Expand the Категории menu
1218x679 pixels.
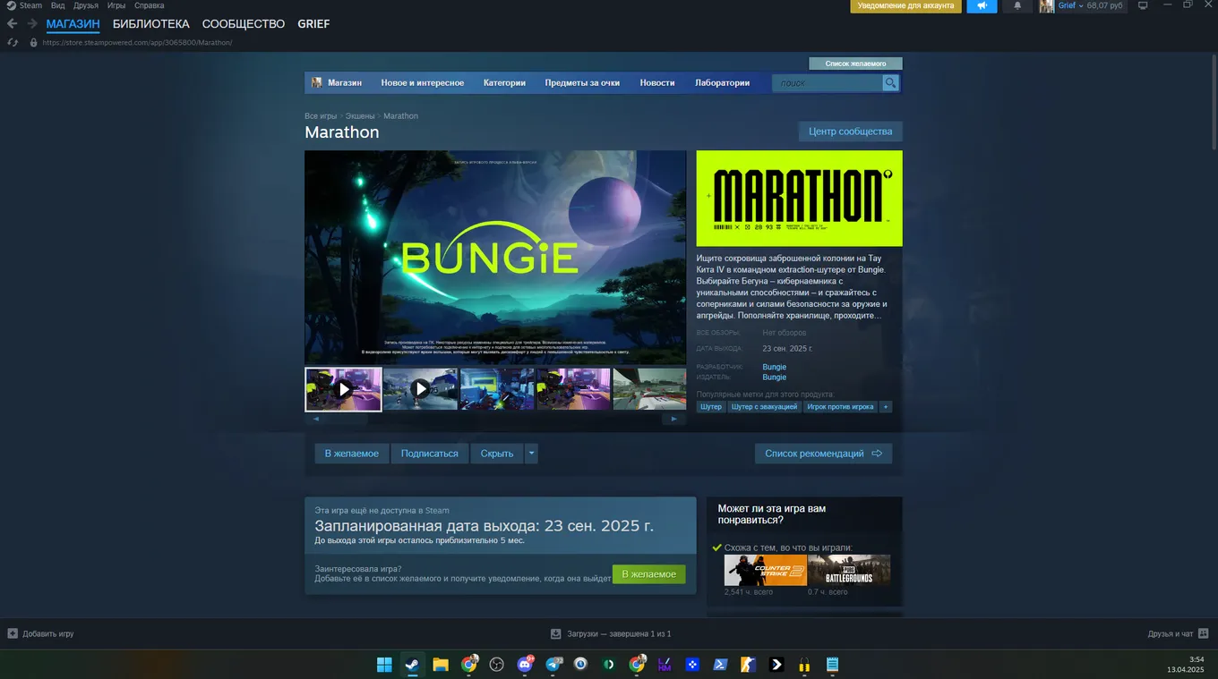(x=504, y=83)
